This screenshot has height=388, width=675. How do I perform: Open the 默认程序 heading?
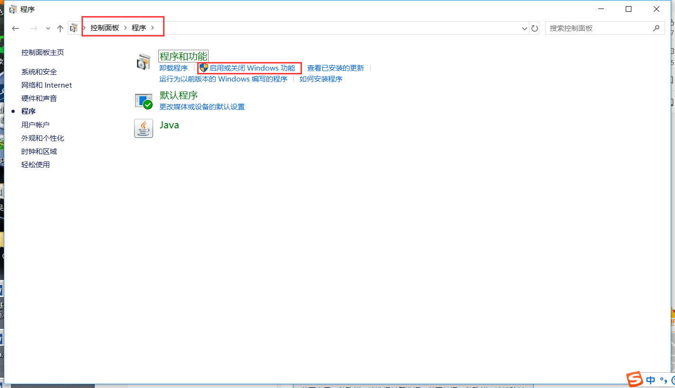[x=179, y=95]
